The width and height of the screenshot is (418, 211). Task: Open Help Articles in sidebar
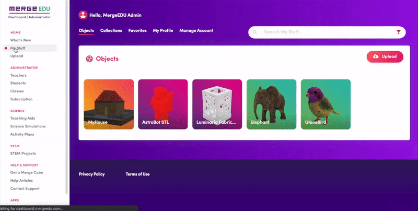pos(21,181)
